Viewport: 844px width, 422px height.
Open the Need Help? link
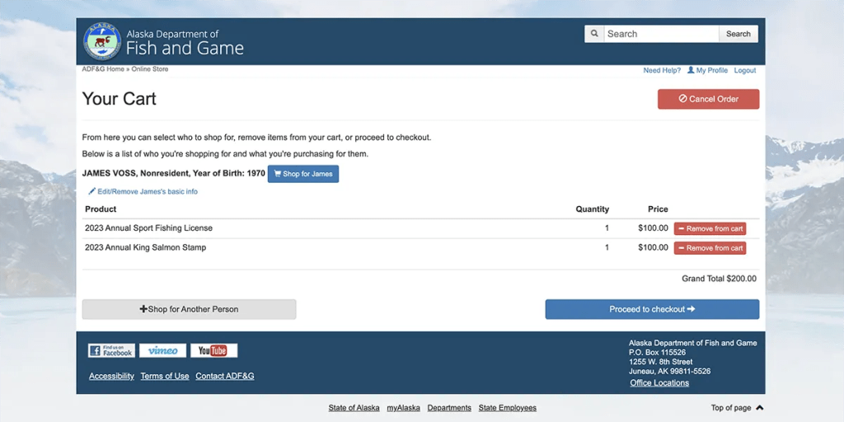pos(662,71)
